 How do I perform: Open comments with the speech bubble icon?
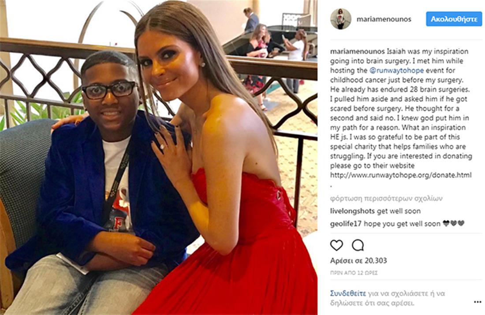pos(358,245)
